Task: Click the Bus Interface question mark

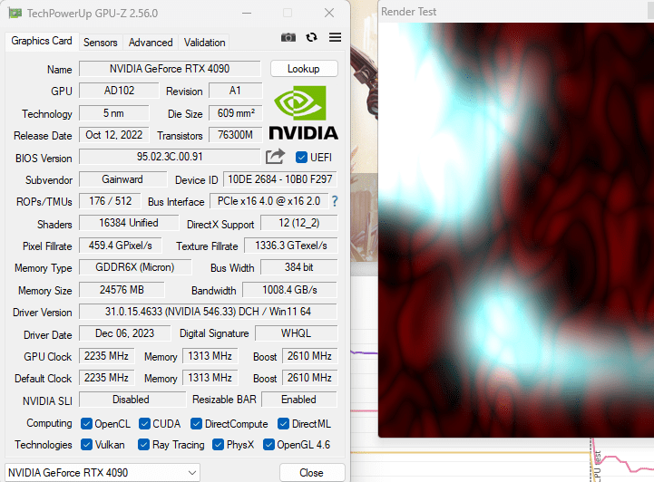Action: pyautogui.click(x=335, y=202)
